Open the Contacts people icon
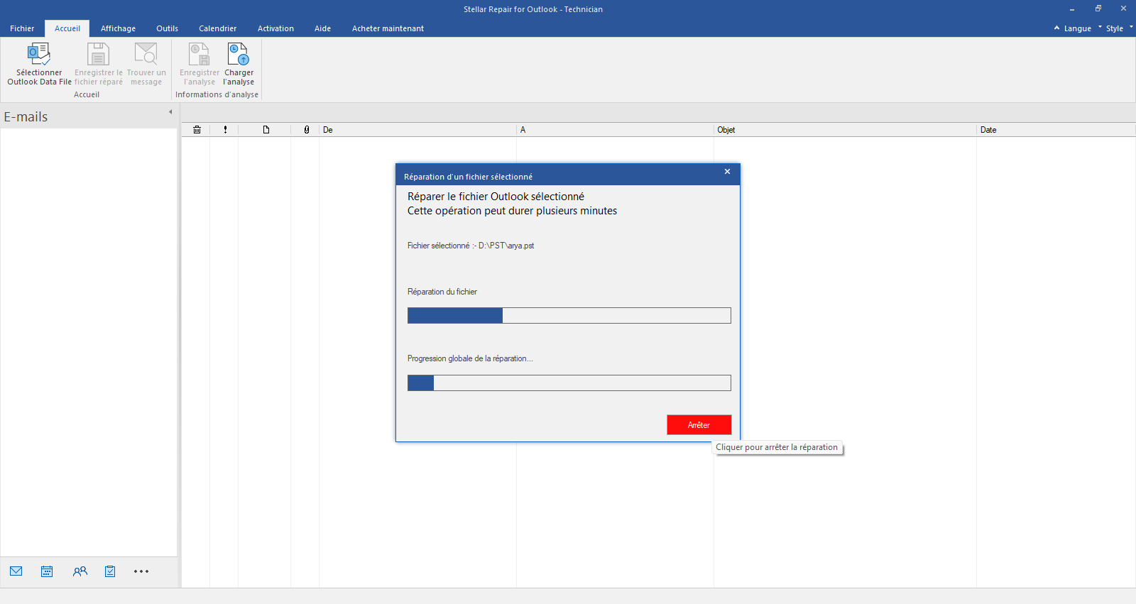1136x604 pixels. [80, 571]
